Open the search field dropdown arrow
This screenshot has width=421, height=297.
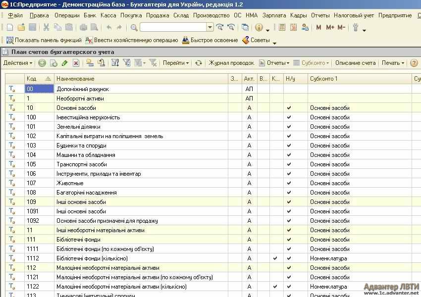click(210, 27)
